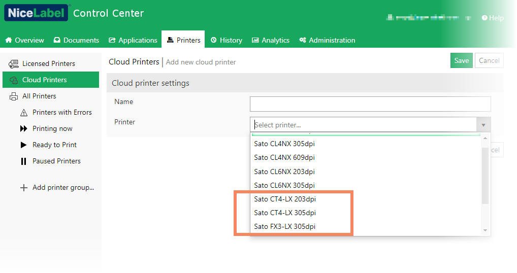517x273 pixels.
Task: Click the Licensed Printers key icon
Action: 14,64
